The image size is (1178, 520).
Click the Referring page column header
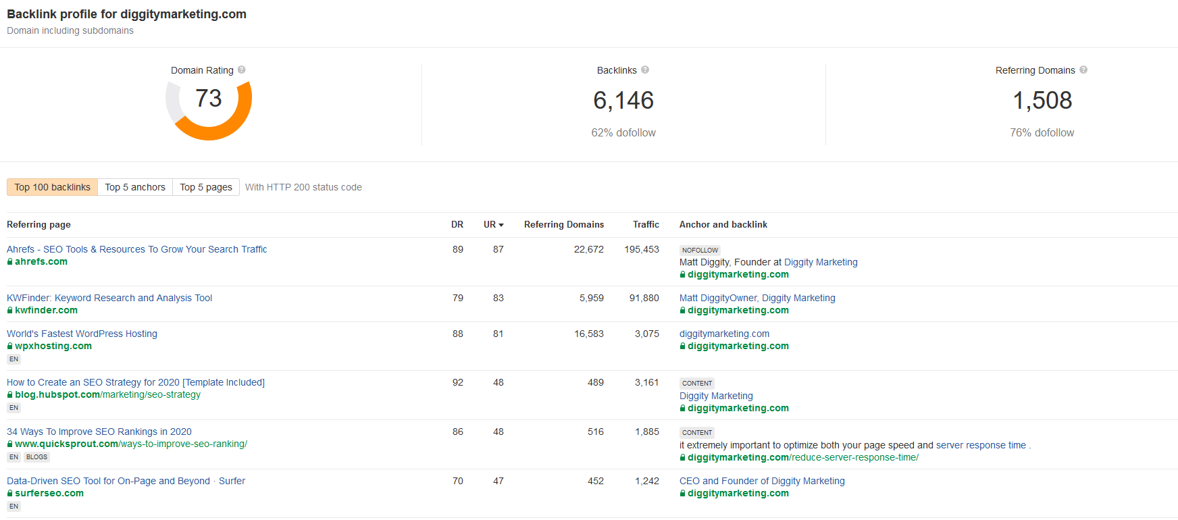click(39, 224)
